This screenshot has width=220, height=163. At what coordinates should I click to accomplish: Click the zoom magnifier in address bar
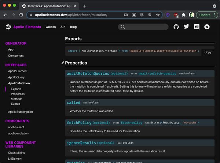[150, 15]
